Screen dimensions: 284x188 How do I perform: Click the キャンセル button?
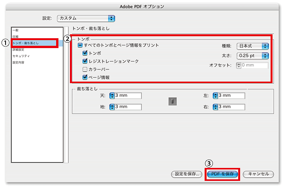tap(258, 174)
